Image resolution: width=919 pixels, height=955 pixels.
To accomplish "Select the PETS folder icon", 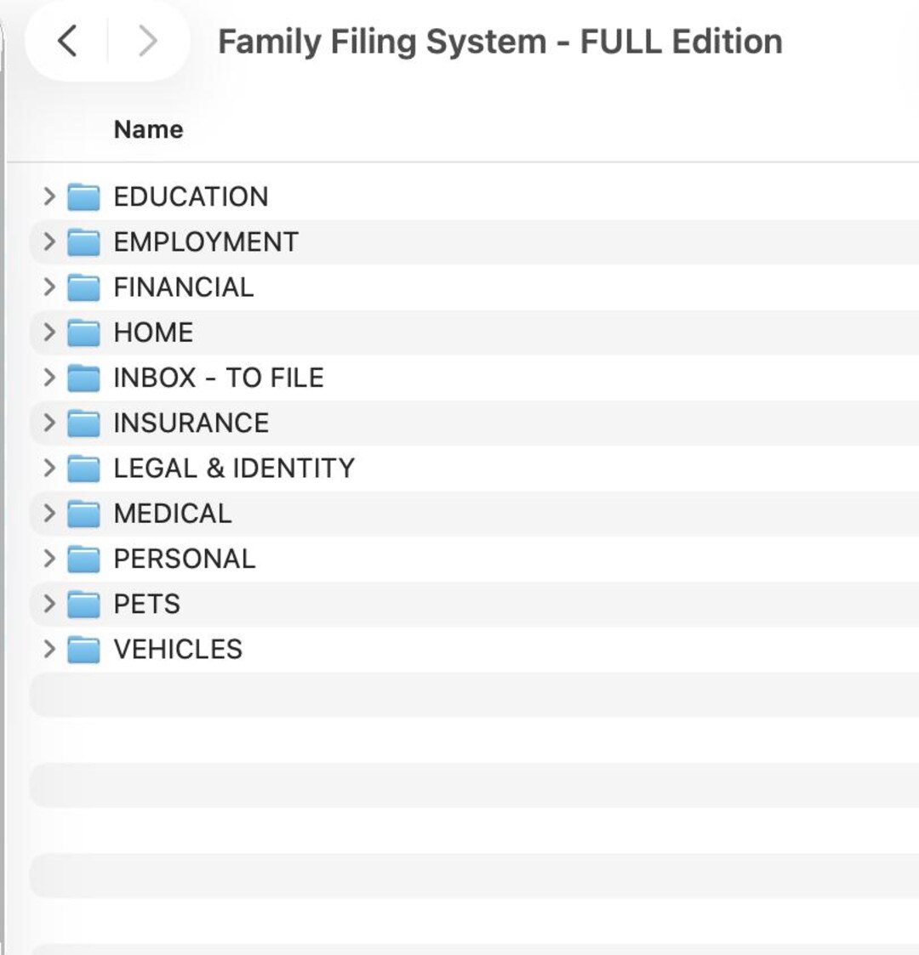I will click(x=83, y=604).
